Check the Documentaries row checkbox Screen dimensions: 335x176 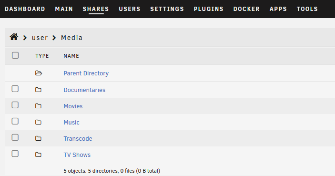pyautogui.click(x=15, y=89)
